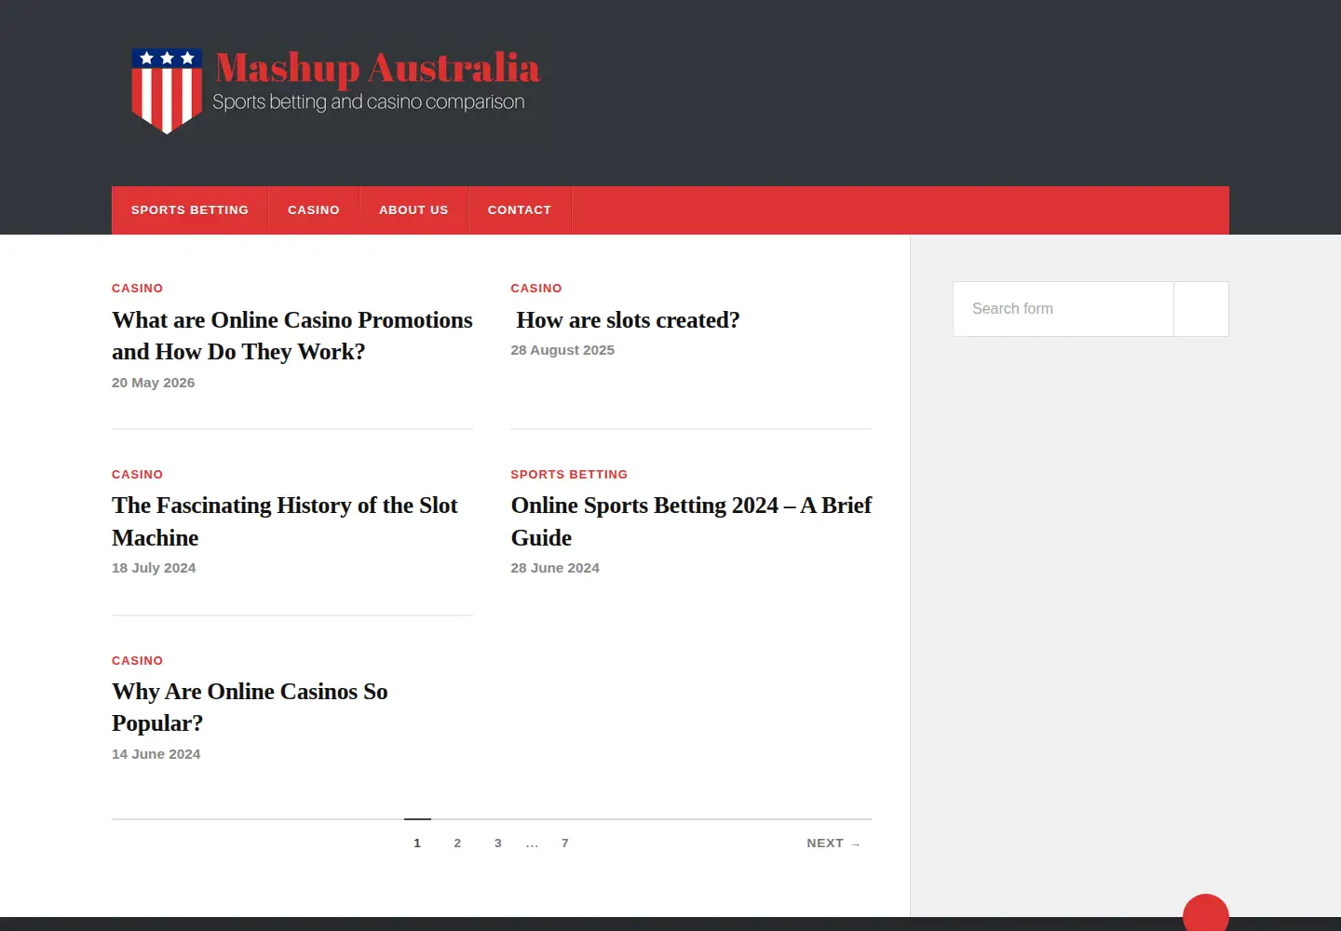This screenshot has width=1341, height=931.
Task: Go to pagination page 2
Action: coord(457,843)
